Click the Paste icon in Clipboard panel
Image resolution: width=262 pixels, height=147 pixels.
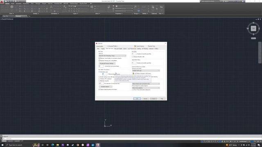click(x=153, y=7)
